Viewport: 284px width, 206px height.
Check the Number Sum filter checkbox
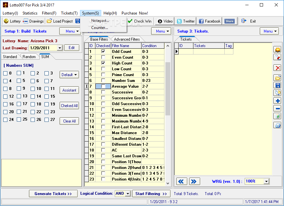pos(103,81)
